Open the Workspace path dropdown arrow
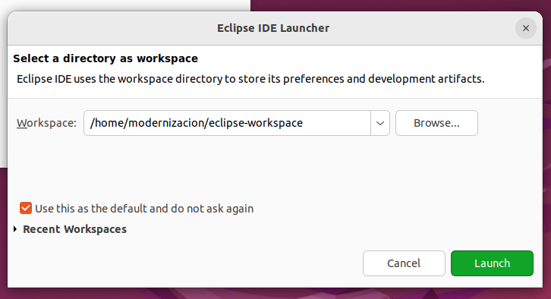551x299 pixels. pos(380,123)
